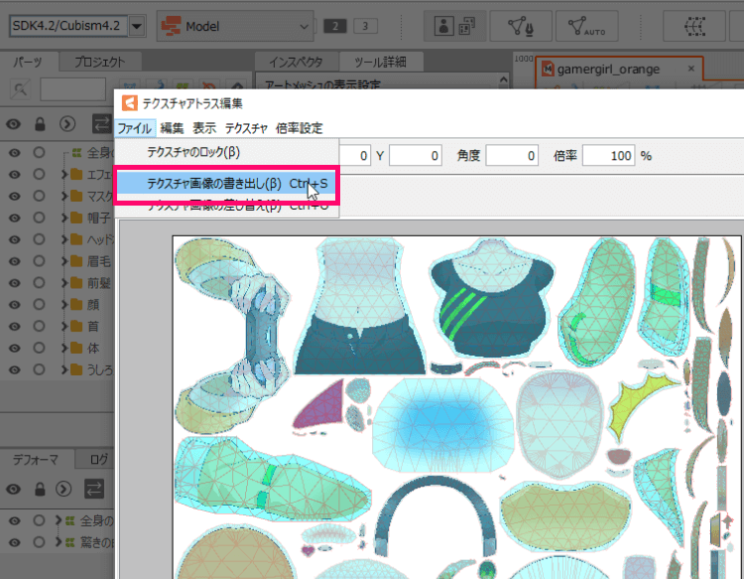Click the 倍率 scale percentage field

pos(609,155)
